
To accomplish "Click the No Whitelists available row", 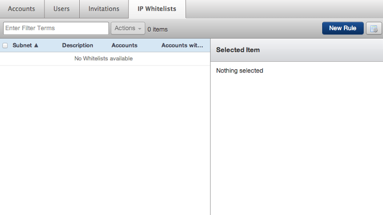I will pyautogui.click(x=105, y=59).
